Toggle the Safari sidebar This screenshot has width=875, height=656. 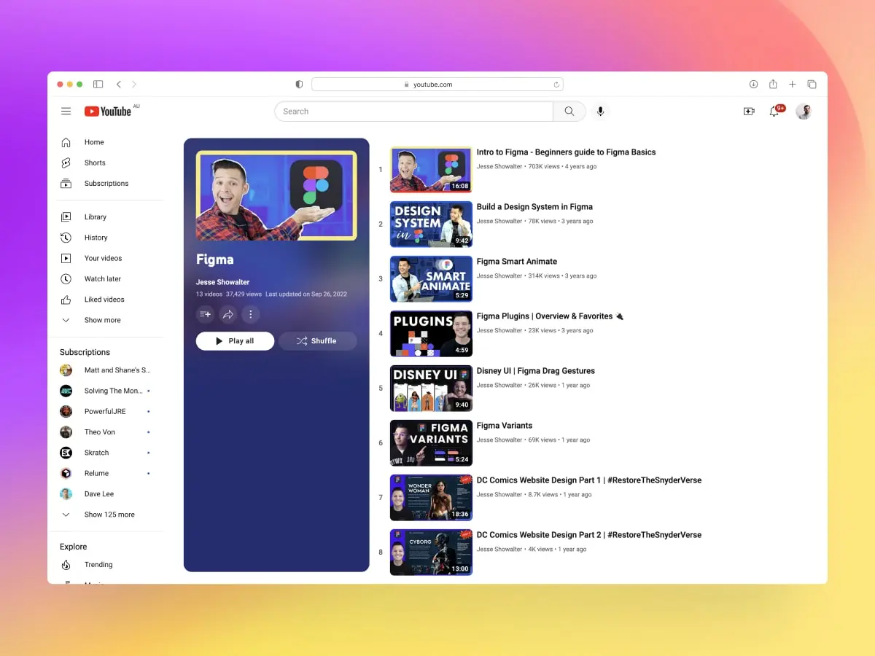coord(98,85)
